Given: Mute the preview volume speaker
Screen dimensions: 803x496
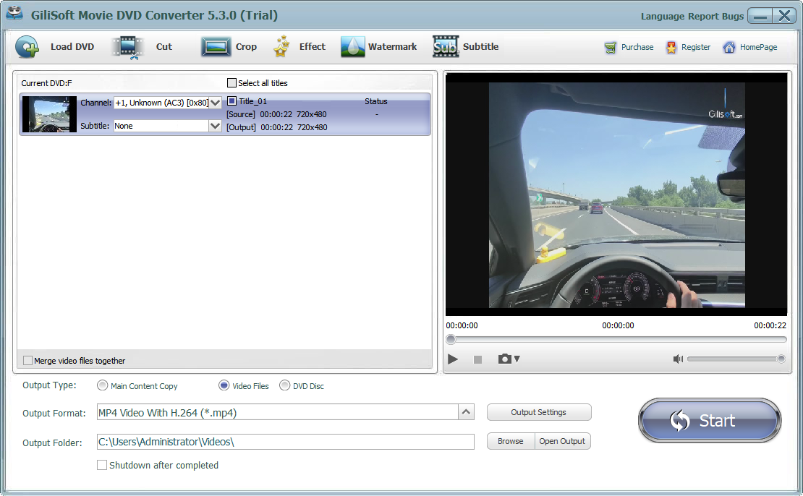Looking at the screenshot, I should (678, 359).
